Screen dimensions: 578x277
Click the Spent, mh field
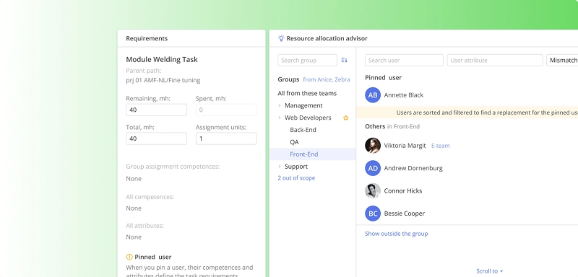tap(226, 110)
